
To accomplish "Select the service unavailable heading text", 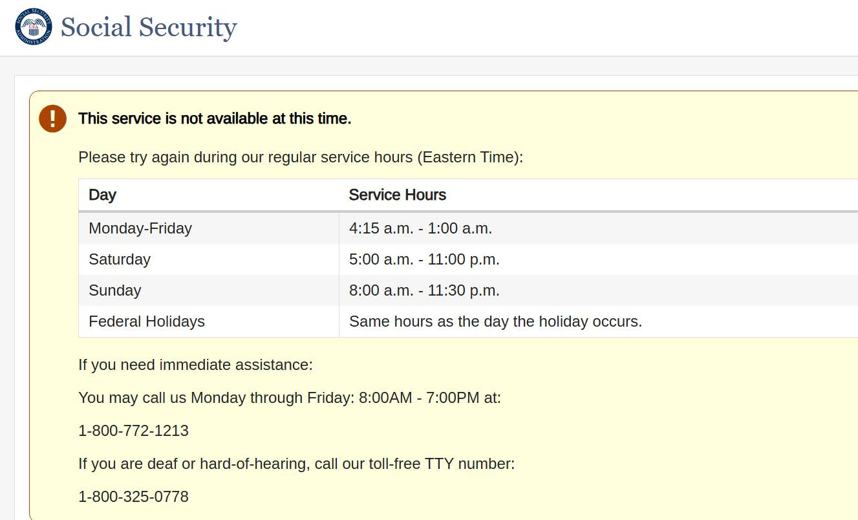I will pos(215,118).
